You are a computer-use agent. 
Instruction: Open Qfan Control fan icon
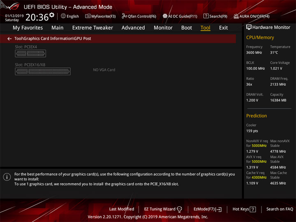pos(124,16)
